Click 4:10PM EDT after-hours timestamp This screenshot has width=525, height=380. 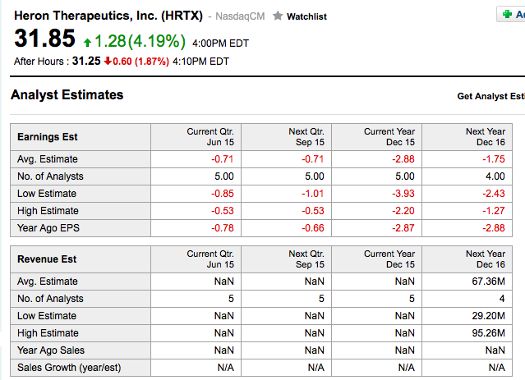pyautogui.click(x=201, y=62)
